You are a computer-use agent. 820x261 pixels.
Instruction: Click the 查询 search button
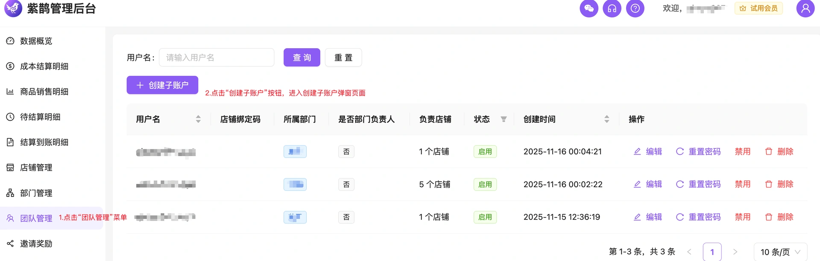[x=302, y=58]
